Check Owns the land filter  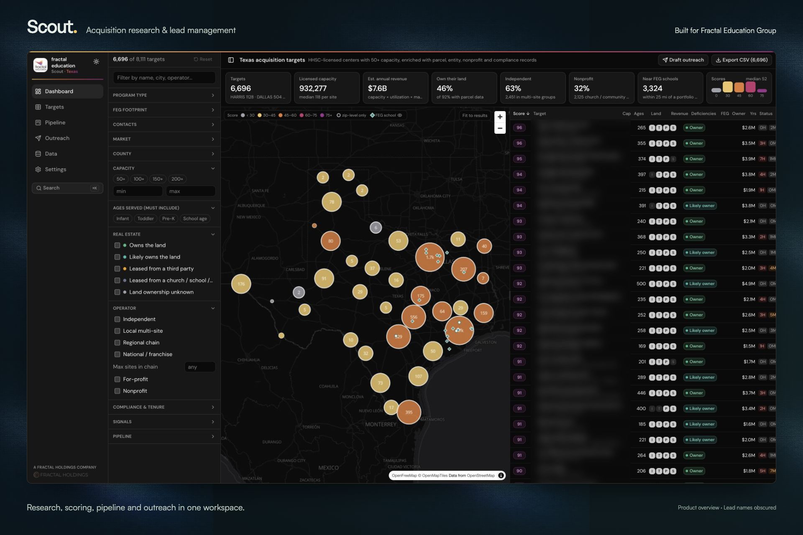point(118,245)
